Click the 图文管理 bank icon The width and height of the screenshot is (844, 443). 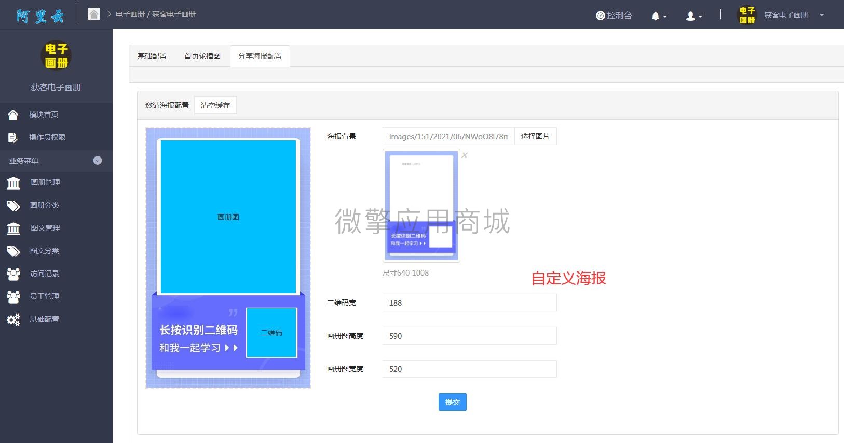click(x=13, y=228)
